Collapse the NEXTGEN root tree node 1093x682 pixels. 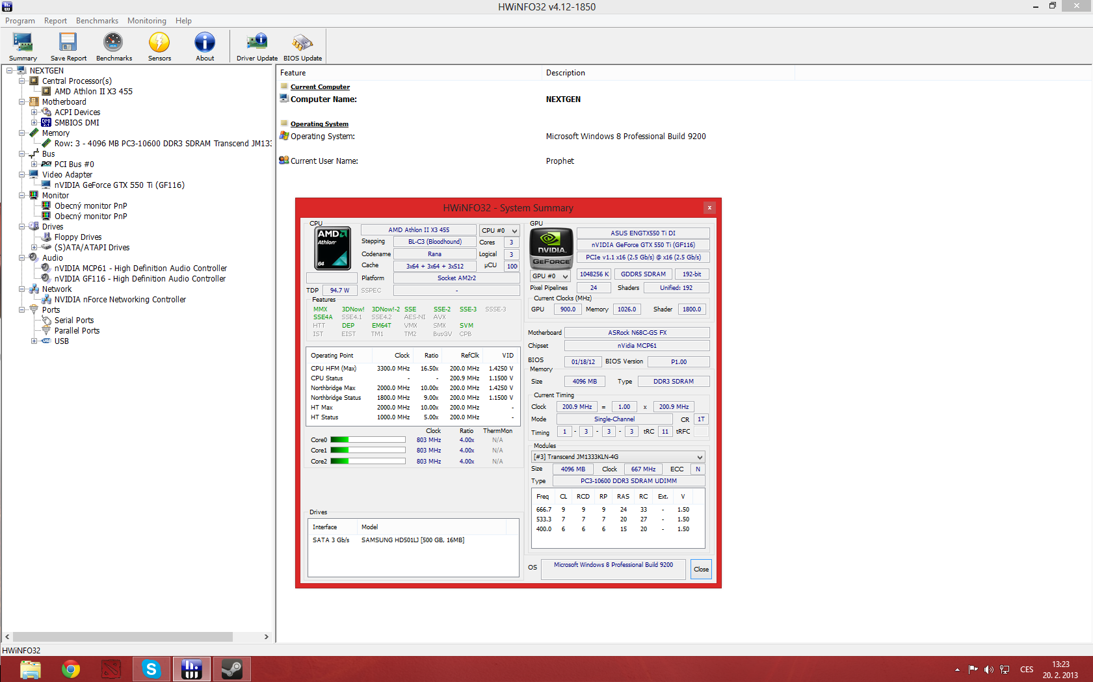9,70
